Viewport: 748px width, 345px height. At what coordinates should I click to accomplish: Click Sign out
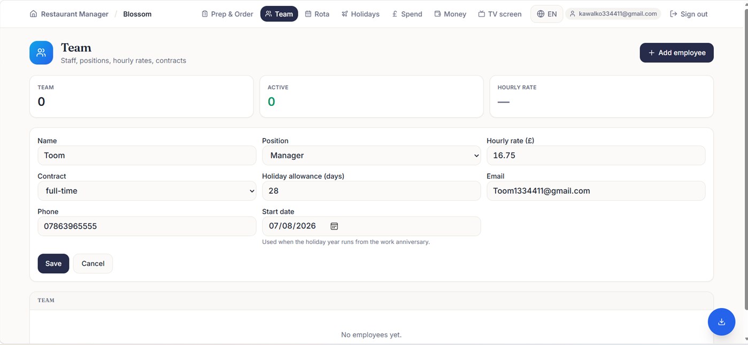pos(689,14)
